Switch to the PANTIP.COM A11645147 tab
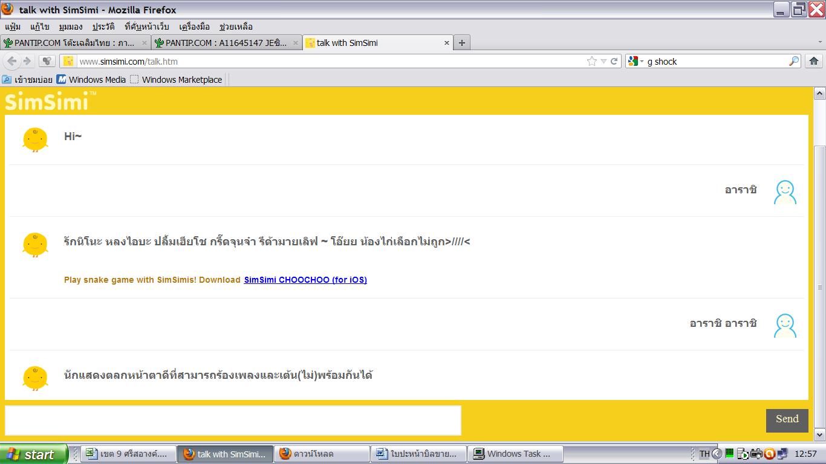Image resolution: width=826 pixels, height=464 pixels. [227, 43]
